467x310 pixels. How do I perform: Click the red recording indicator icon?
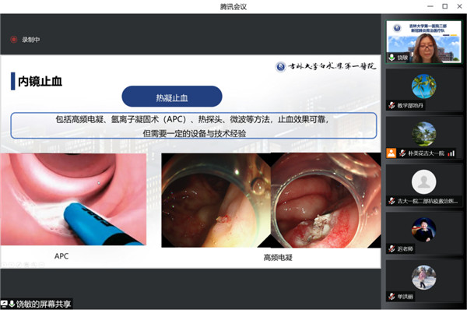[14, 40]
